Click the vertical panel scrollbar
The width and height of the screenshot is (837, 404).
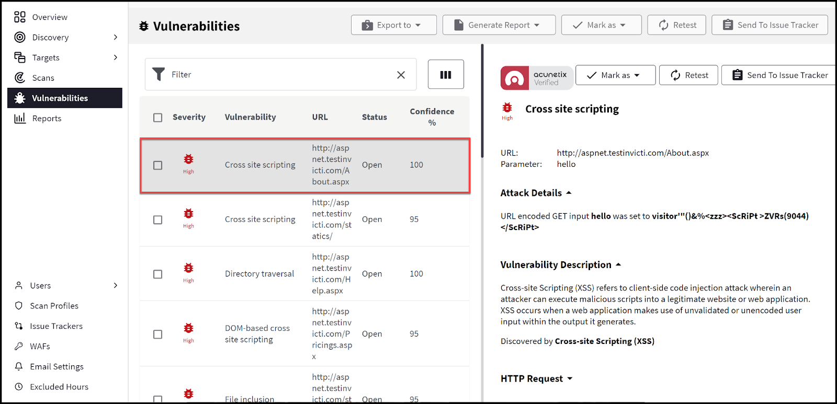click(x=482, y=101)
